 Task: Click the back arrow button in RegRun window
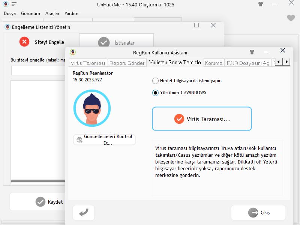(x=84, y=213)
